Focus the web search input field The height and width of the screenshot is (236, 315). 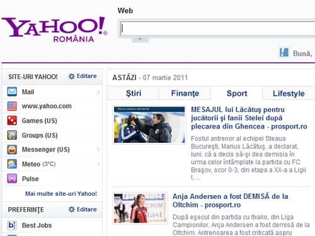(217, 29)
